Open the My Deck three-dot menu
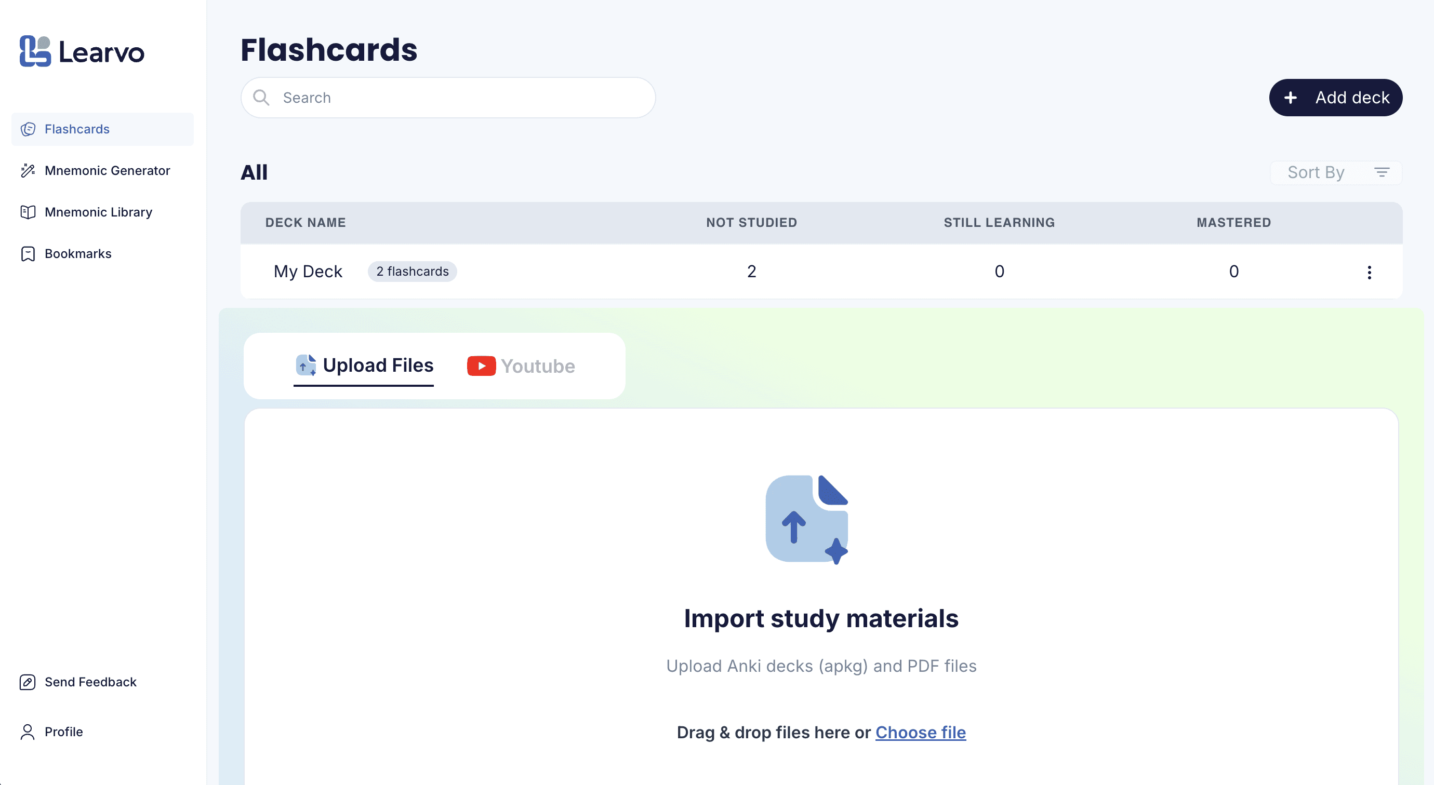1434x785 pixels. (1369, 272)
